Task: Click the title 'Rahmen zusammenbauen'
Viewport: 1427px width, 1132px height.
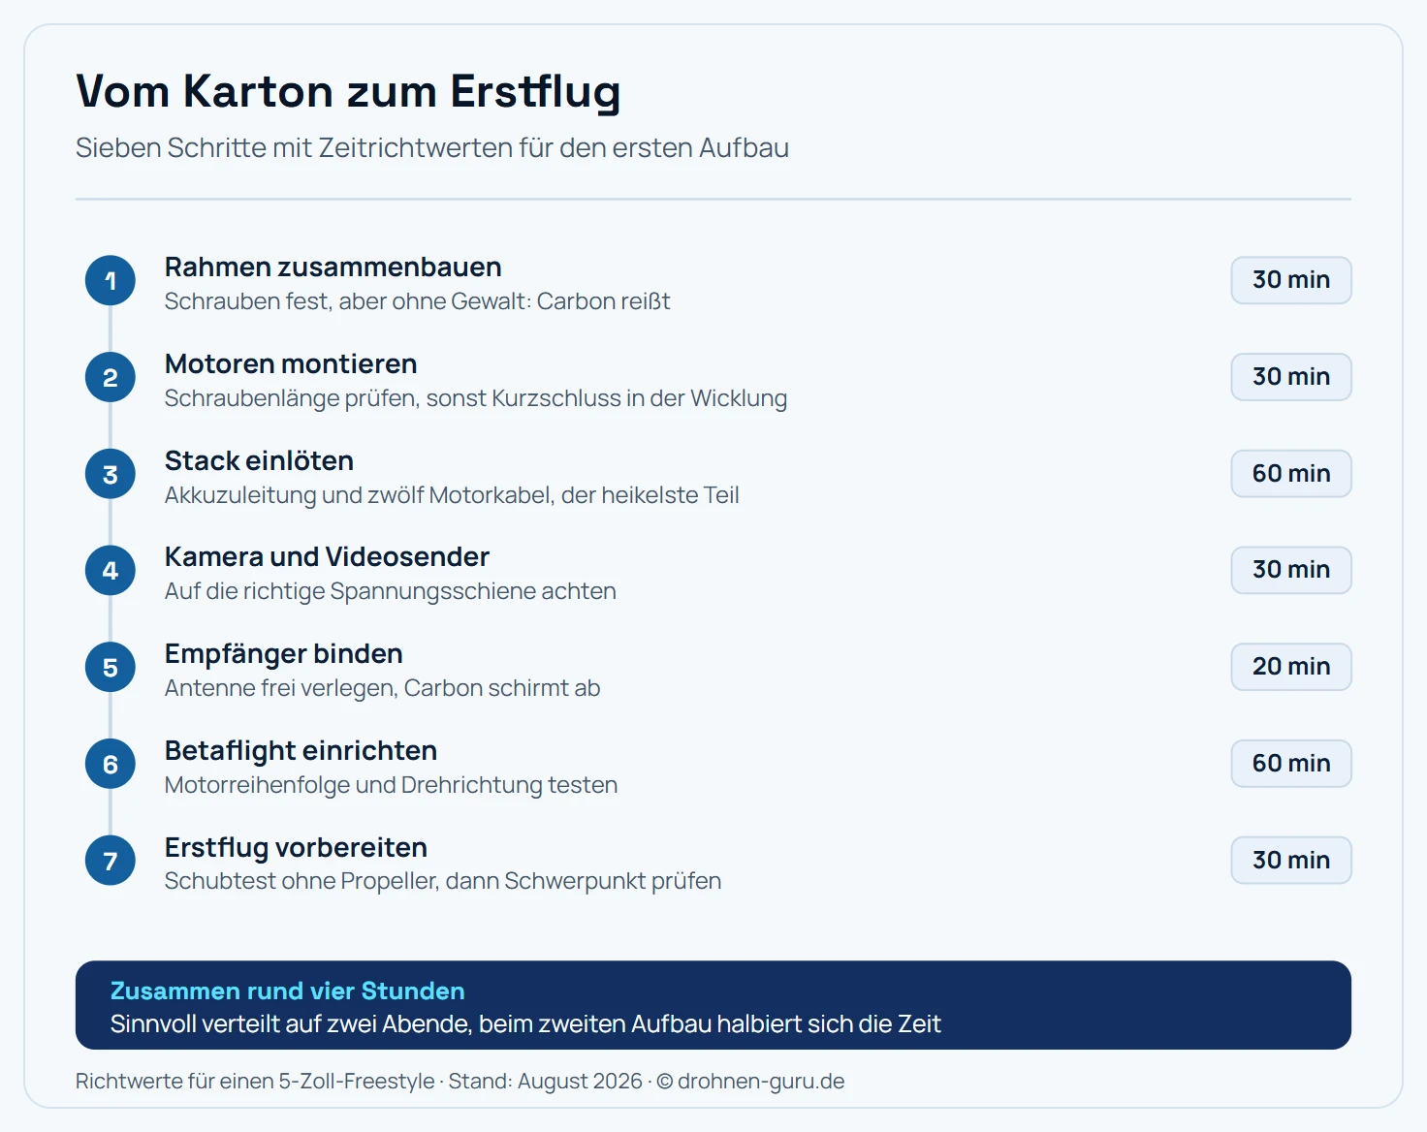Action: (333, 267)
